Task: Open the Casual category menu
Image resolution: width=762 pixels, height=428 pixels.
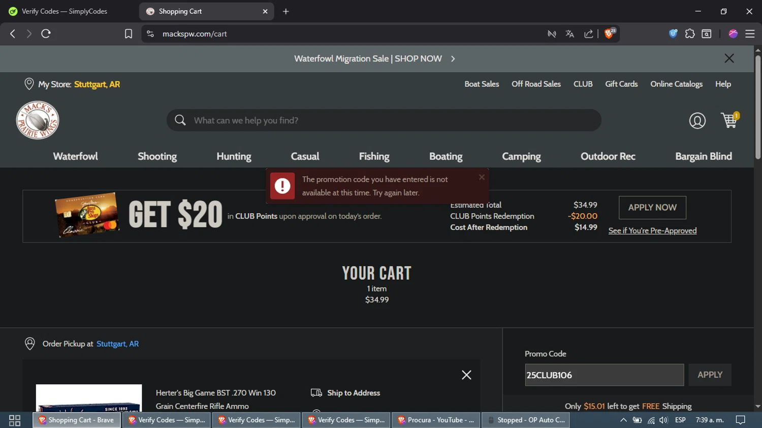Action: point(305,156)
